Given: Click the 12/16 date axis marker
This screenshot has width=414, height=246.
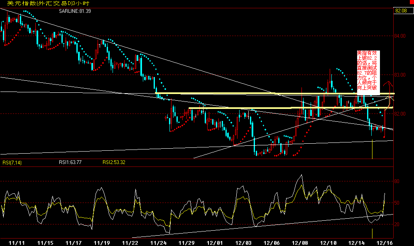Looking at the screenshot, I should point(385,243).
